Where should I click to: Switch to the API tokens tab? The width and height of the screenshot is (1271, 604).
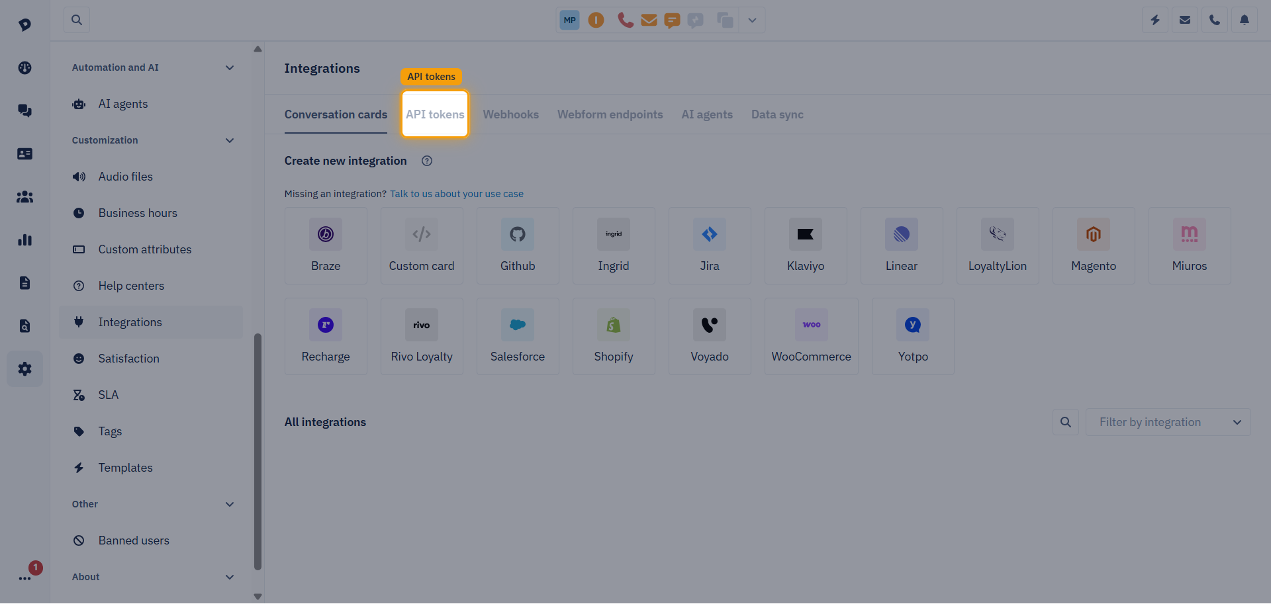pyautogui.click(x=435, y=114)
